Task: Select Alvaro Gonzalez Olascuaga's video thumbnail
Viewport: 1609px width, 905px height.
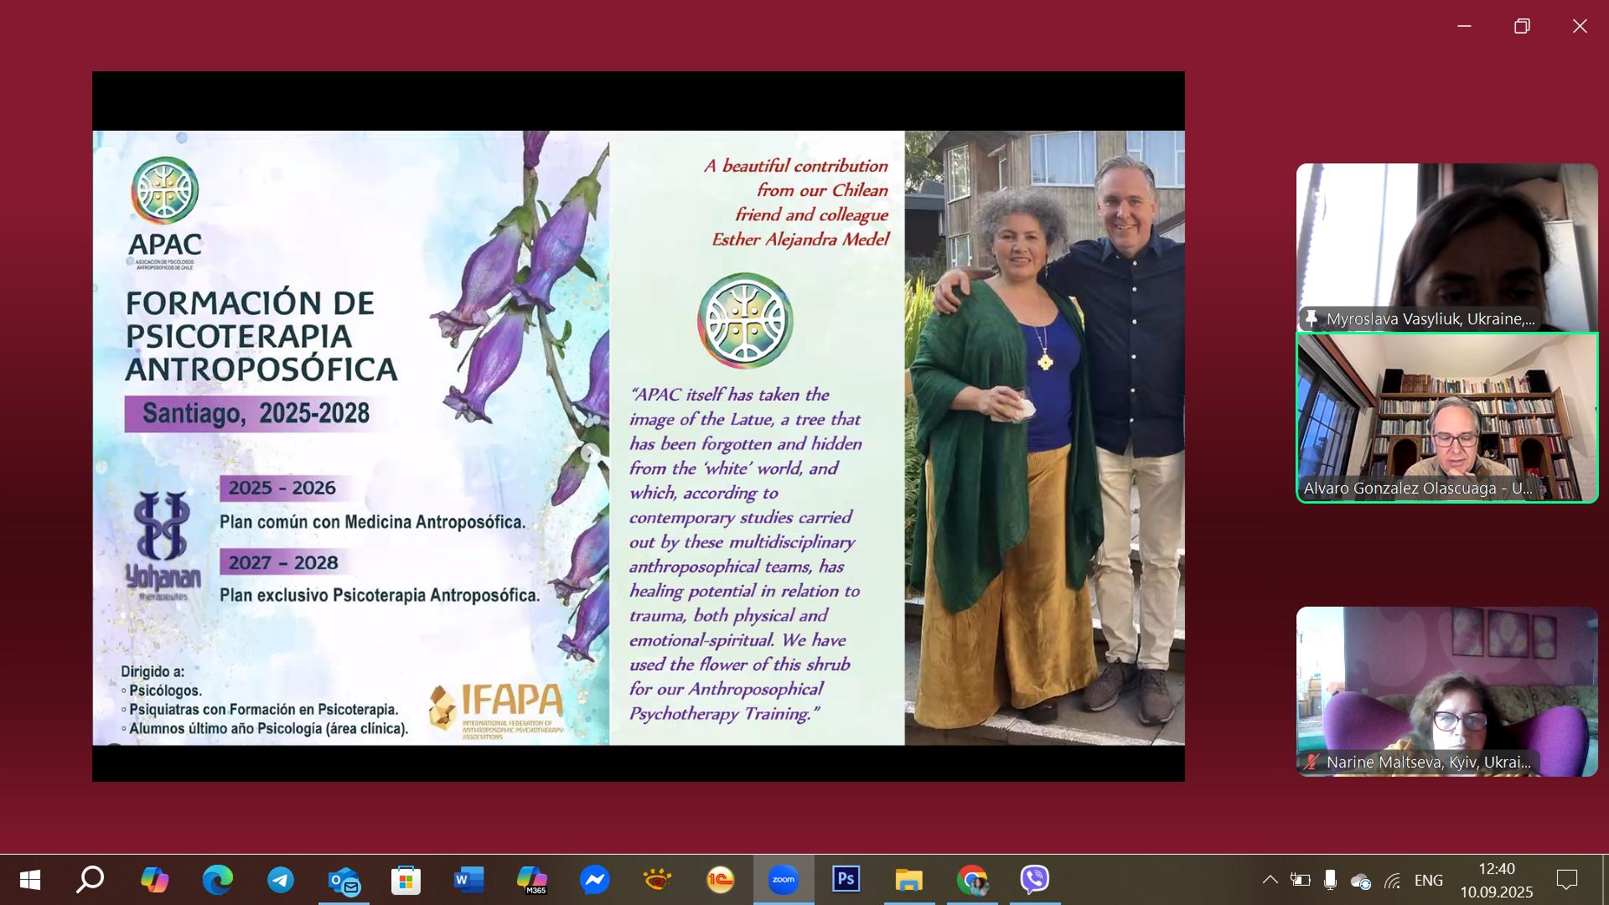Action: point(1446,417)
